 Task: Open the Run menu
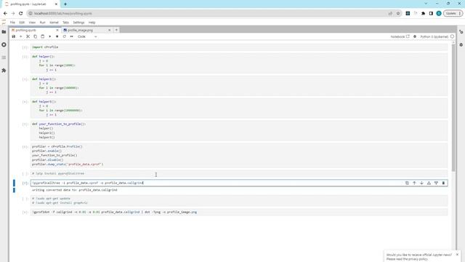(x=42, y=23)
